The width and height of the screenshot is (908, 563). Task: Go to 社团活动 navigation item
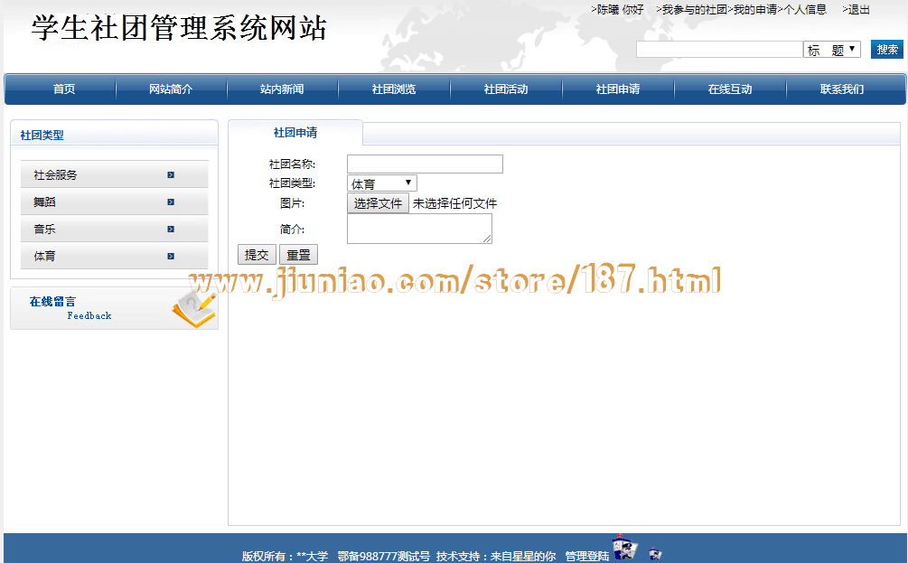[x=506, y=89]
